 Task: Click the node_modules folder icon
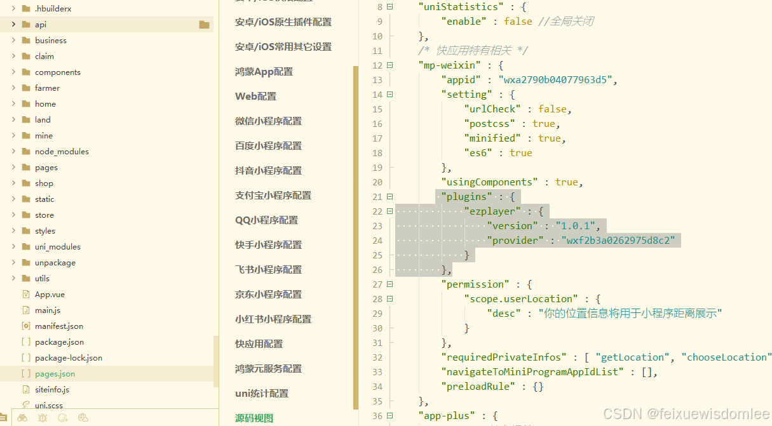pyautogui.click(x=26, y=152)
